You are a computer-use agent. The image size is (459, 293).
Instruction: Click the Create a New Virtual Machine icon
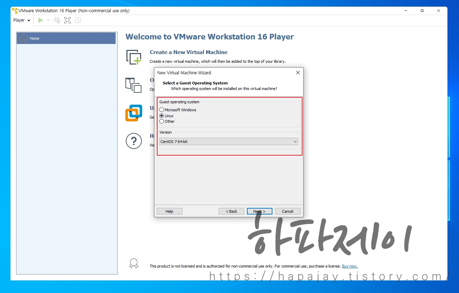(x=134, y=57)
